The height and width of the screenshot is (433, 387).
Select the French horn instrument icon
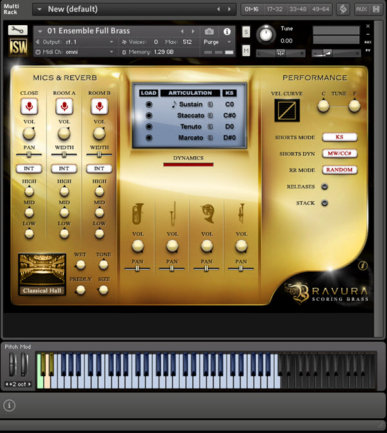coord(207,214)
